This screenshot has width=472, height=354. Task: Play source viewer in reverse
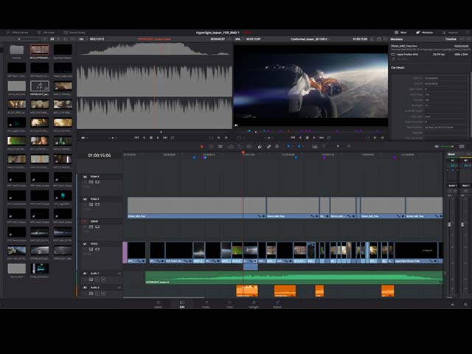144,138
